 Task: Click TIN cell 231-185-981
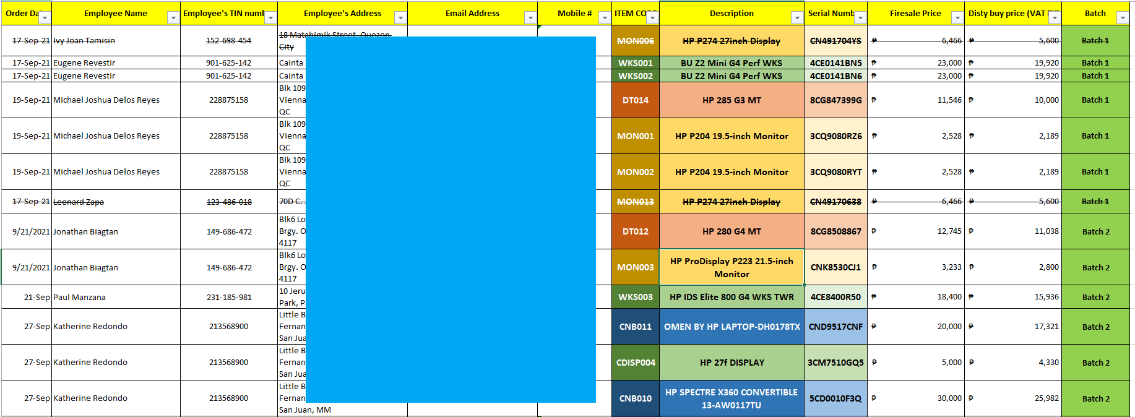tap(229, 297)
